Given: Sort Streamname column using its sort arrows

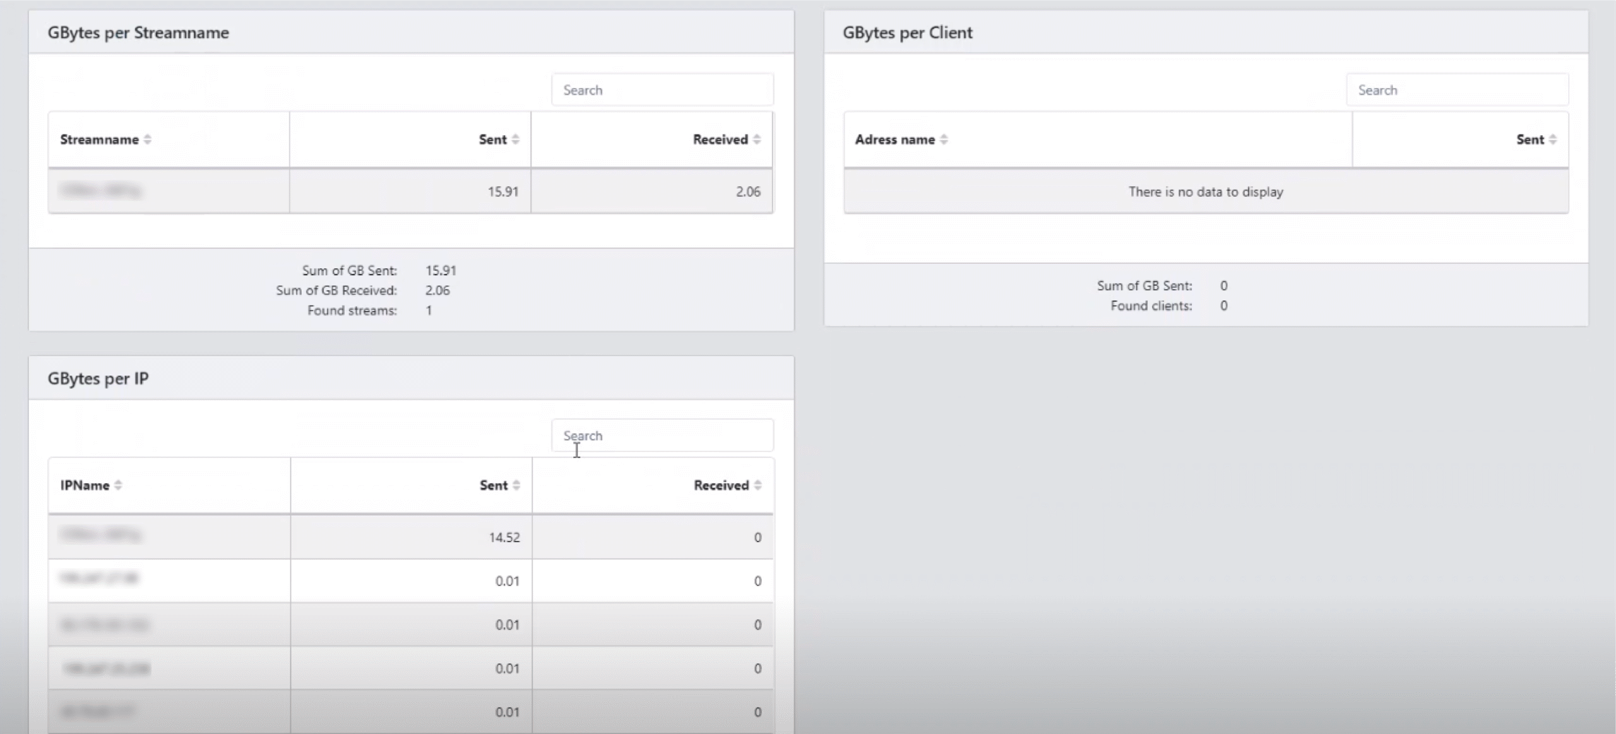Looking at the screenshot, I should pos(148,139).
